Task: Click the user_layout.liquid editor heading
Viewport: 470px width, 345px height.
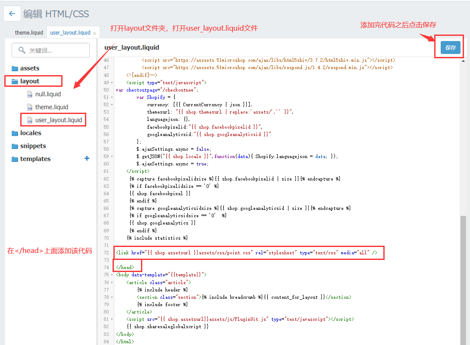Action: coord(132,47)
